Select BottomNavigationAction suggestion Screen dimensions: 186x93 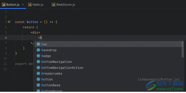click(109, 68)
